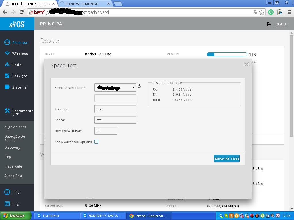Click the page vertical scrollbar thumb

(291, 86)
